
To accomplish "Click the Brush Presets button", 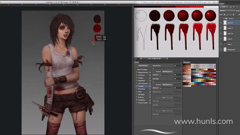I will (143, 65).
